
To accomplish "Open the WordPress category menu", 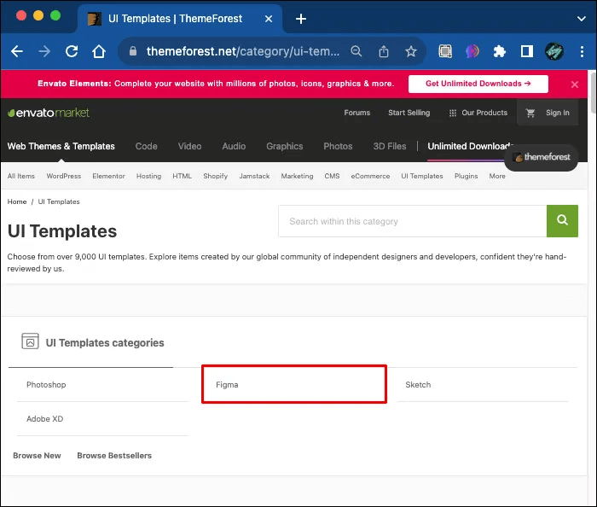I will point(64,176).
